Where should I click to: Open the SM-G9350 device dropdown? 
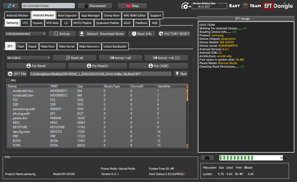(x=48, y=6)
